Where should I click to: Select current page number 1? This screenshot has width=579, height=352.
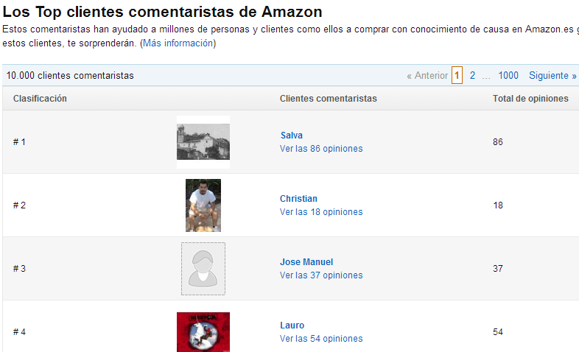(x=457, y=75)
